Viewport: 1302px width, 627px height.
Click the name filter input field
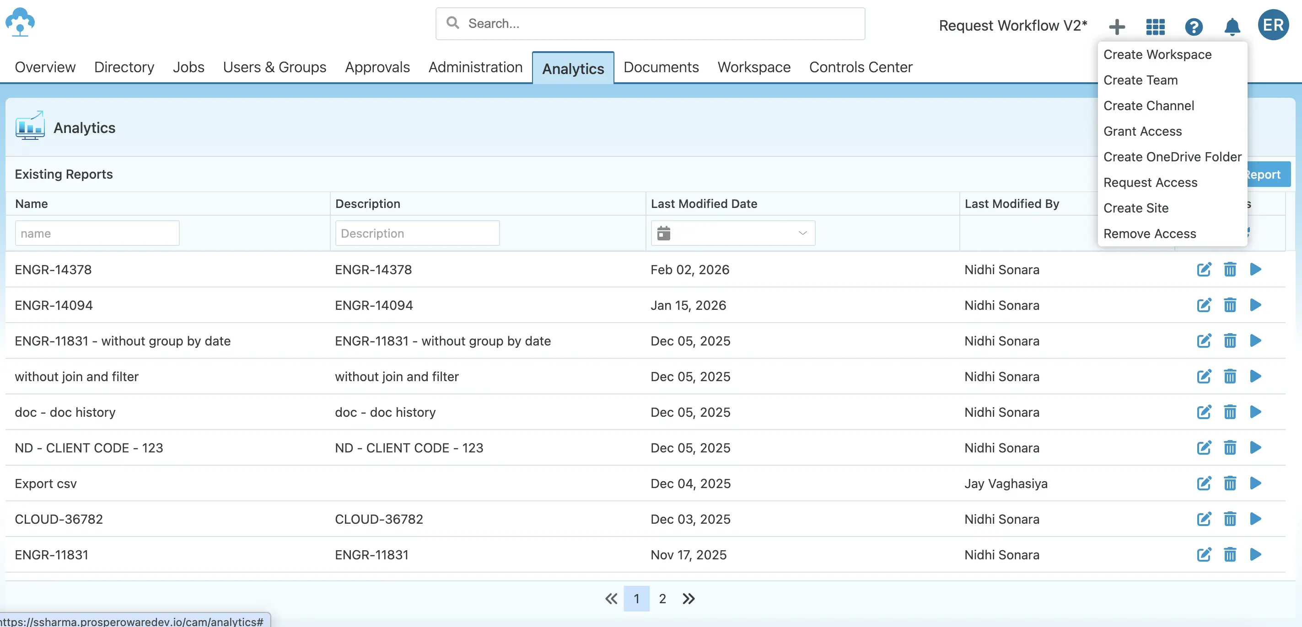97,233
